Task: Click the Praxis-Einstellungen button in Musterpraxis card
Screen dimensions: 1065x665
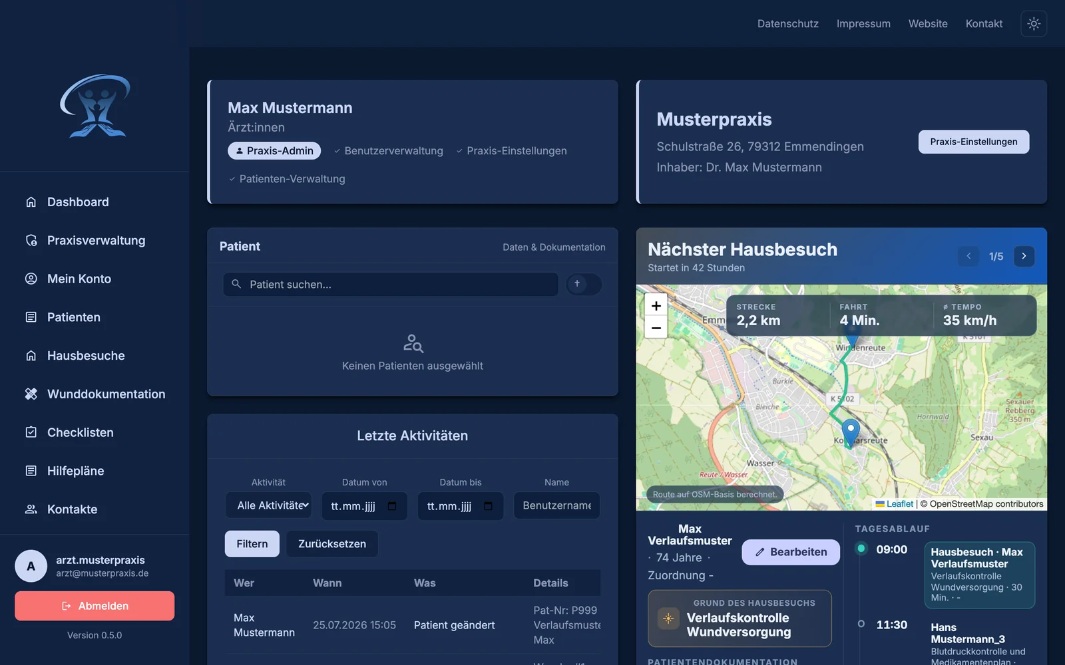Action: coord(974,142)
